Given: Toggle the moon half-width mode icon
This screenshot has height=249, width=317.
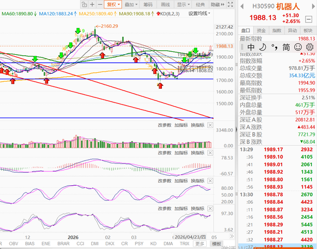Looking at the screenshot, I should [262, 47].
